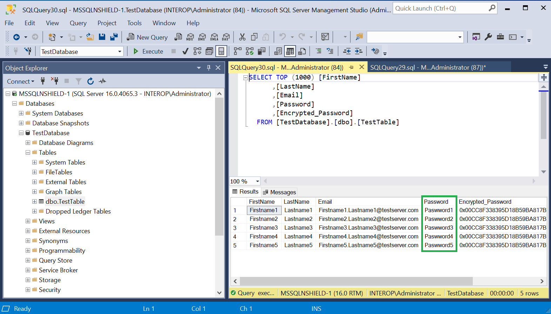
Task: Open the Project menu
Action: [107, 23]
